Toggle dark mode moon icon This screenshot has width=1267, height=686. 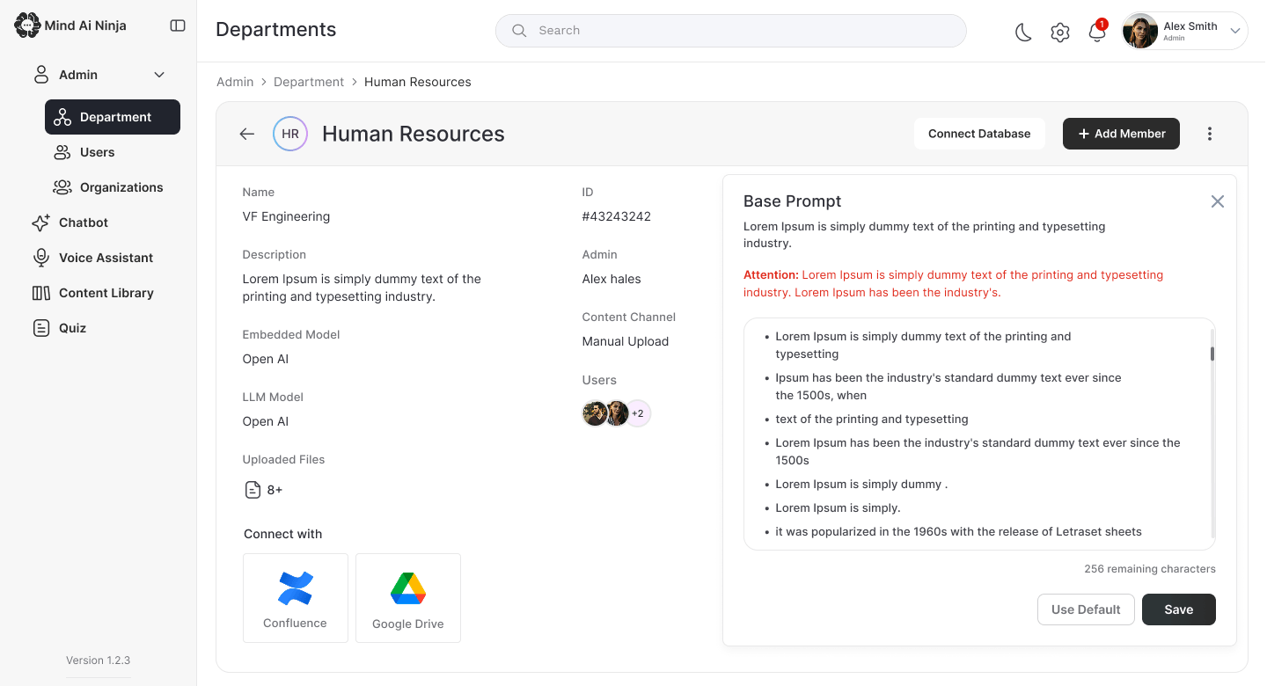click(x=1023, y=33)
